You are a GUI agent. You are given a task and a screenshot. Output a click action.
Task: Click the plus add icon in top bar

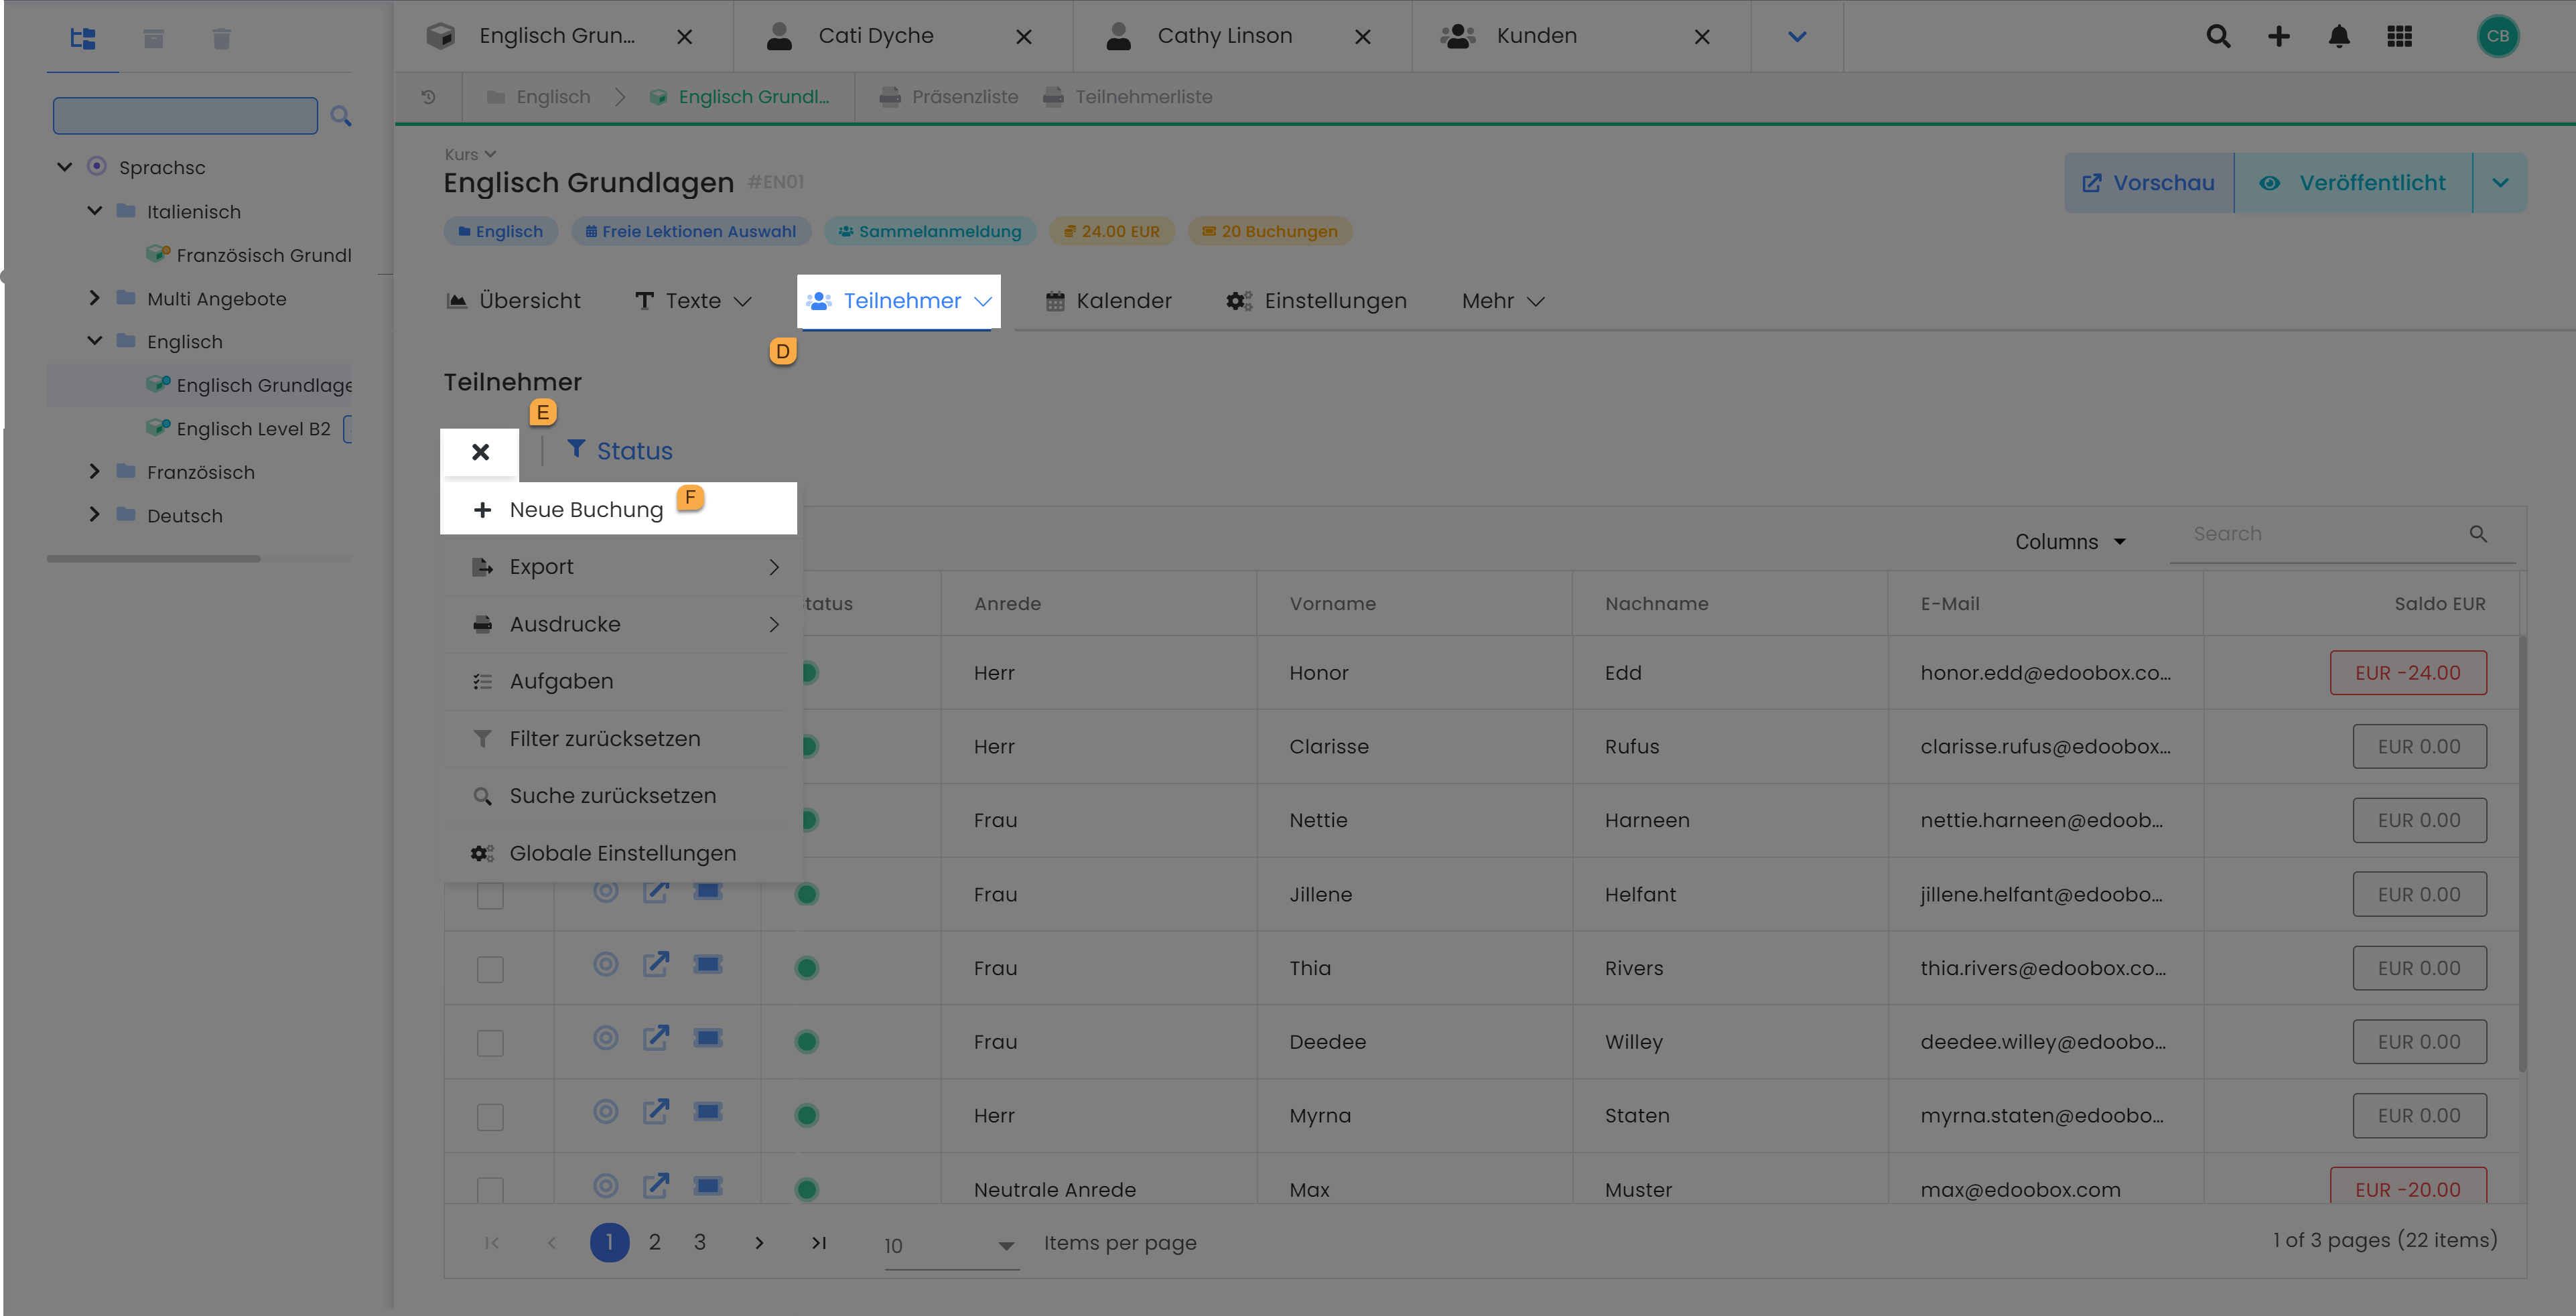(2279, 36)
